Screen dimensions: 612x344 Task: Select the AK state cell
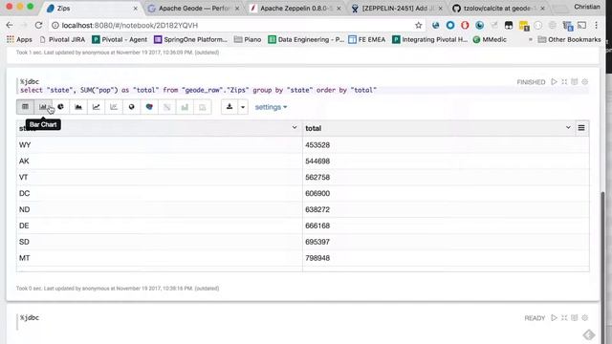(160, 161)
